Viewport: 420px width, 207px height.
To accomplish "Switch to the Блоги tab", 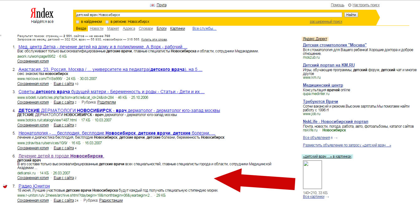I will (x=161, y=29).
